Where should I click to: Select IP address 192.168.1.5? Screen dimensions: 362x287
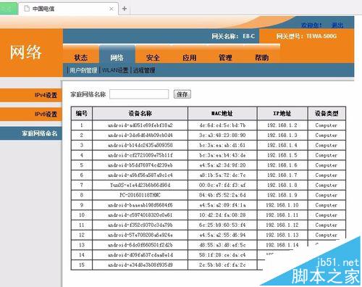tap(282, 155)
